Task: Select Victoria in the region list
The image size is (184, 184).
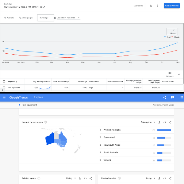Action: 107,160
